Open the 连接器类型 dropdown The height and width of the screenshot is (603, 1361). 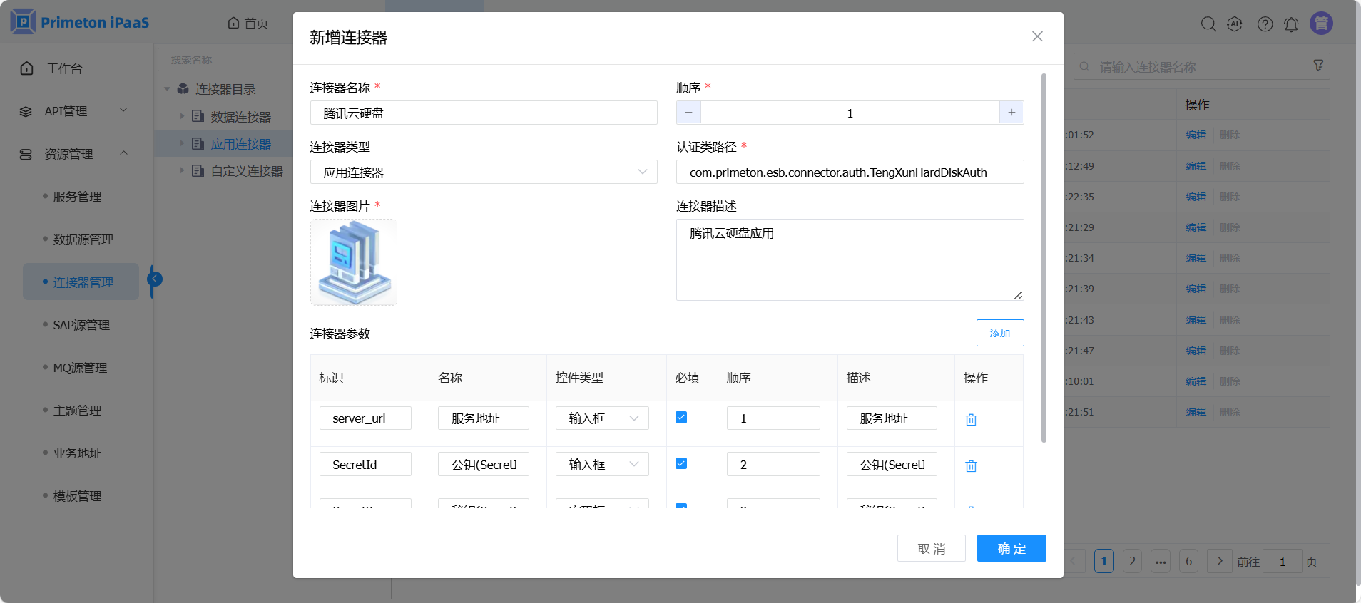click(483, 172)
